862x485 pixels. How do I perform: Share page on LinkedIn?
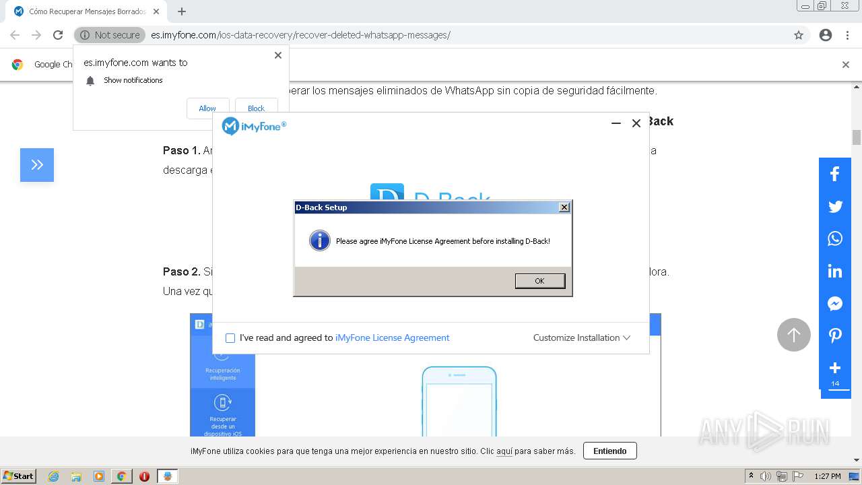pos(835,271)
